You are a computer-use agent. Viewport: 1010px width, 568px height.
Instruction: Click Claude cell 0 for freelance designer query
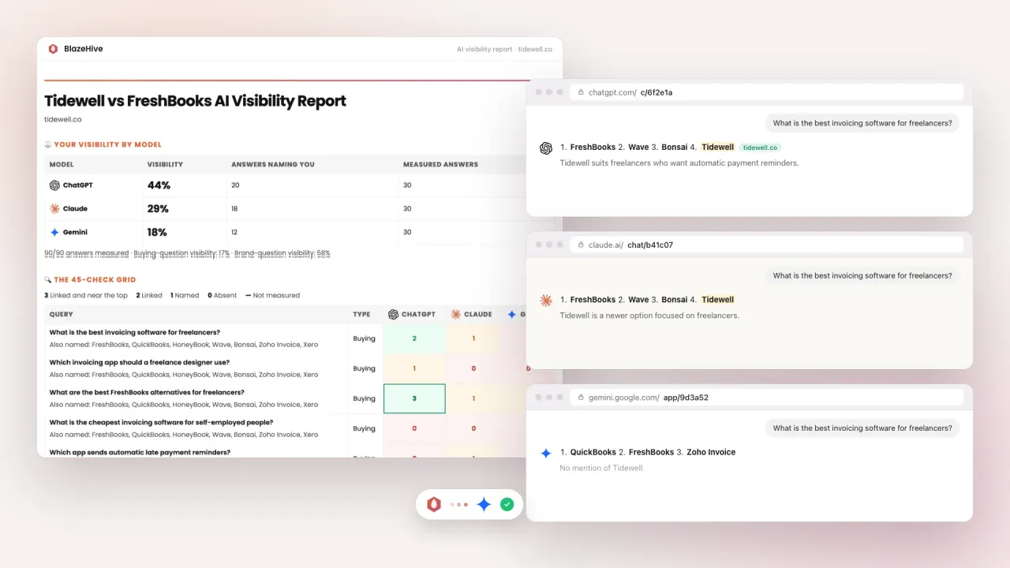473,368
